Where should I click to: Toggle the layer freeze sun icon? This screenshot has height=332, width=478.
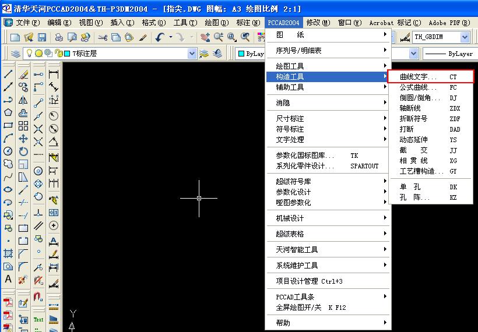click(38, 54)
